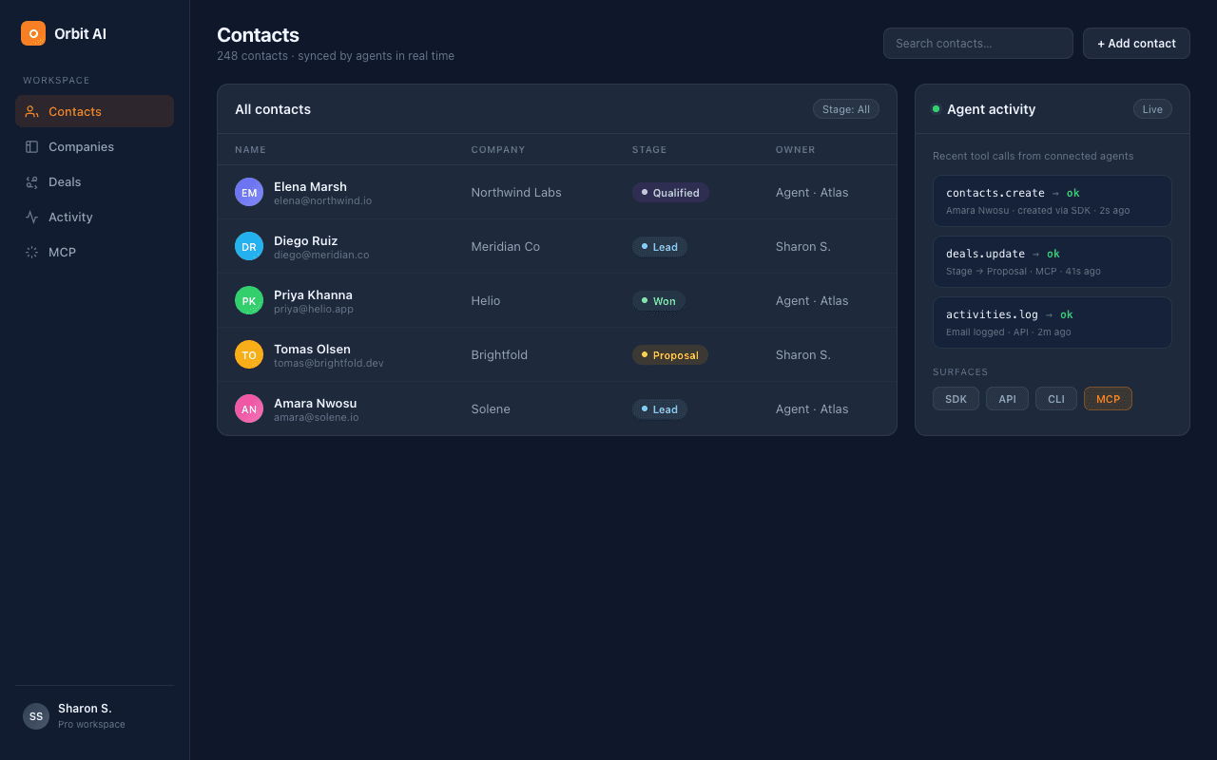Open the Contacts section in sidebar
Image resolution: width=1217 pixels, height=760 pixels.
point(94,111)
